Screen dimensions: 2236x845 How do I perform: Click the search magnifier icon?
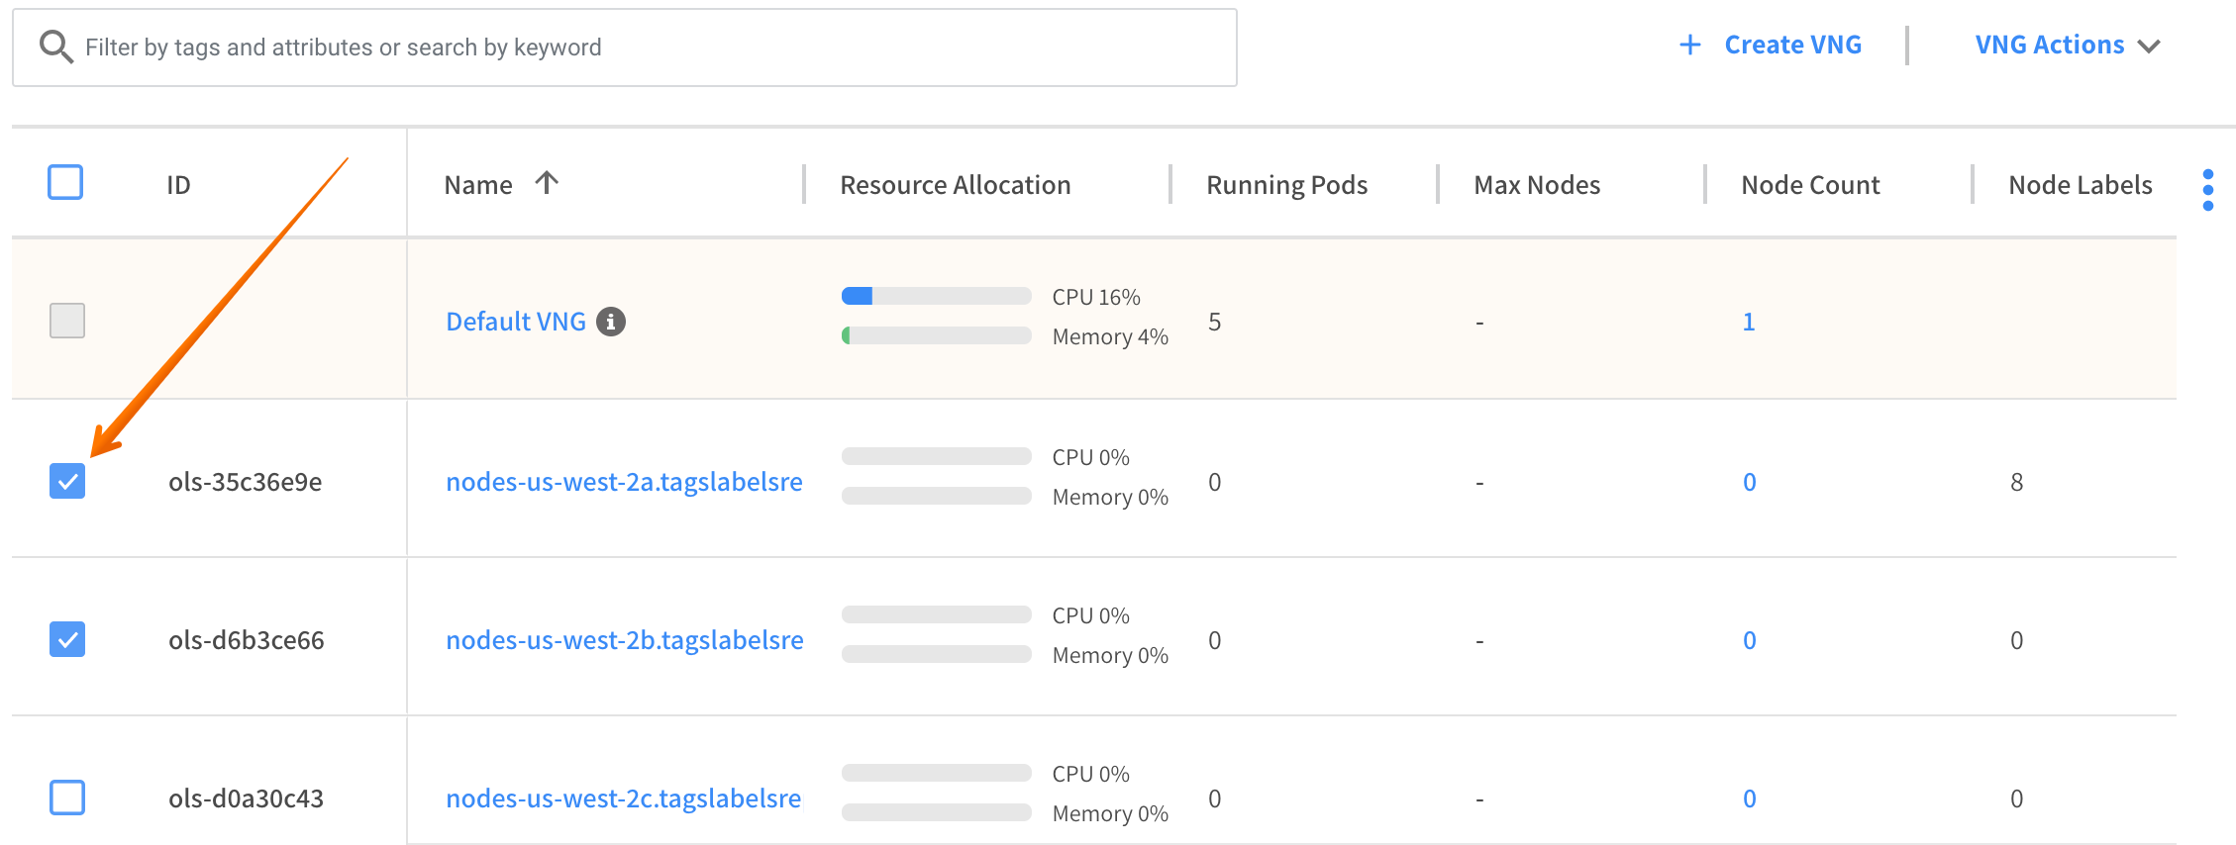[55, 47]
